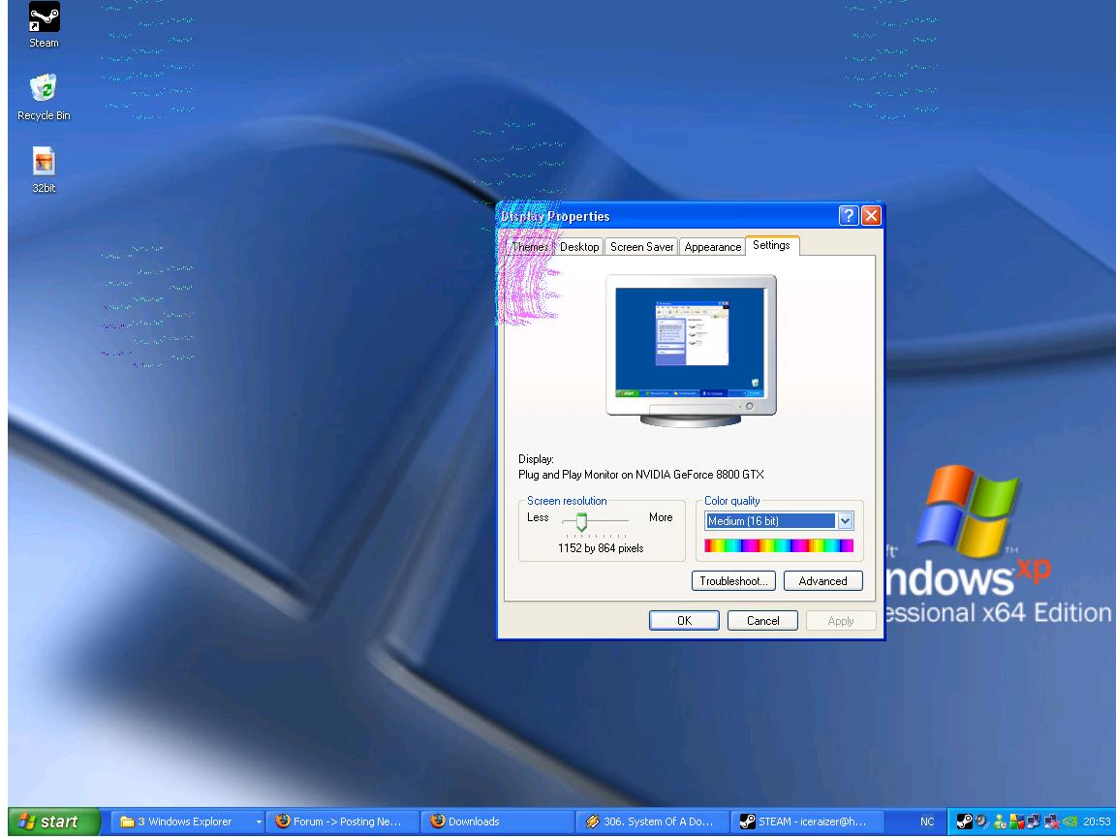Switch to STEAM taskbar window
Screen dimensions: 1116x837
806,821
